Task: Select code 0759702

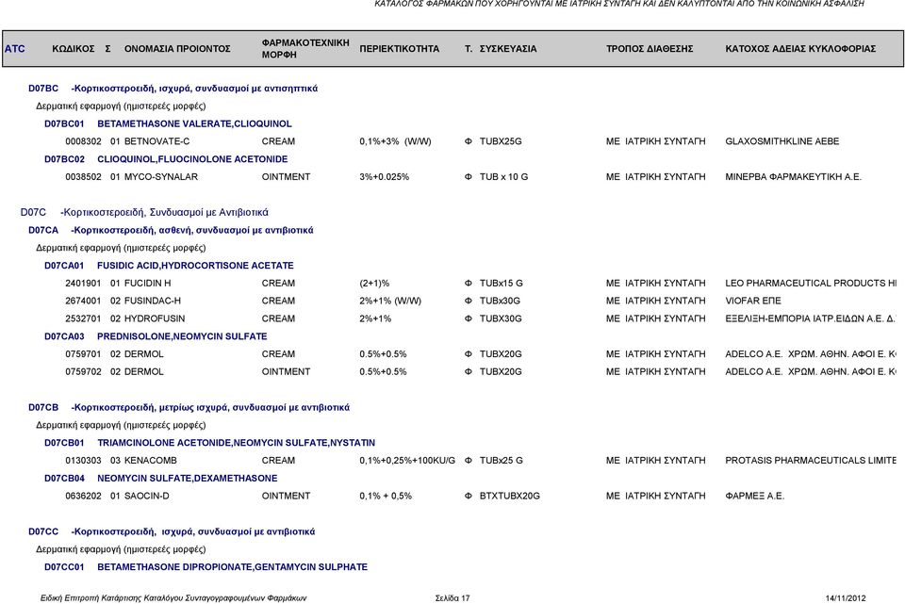Action: coord(83,371)
